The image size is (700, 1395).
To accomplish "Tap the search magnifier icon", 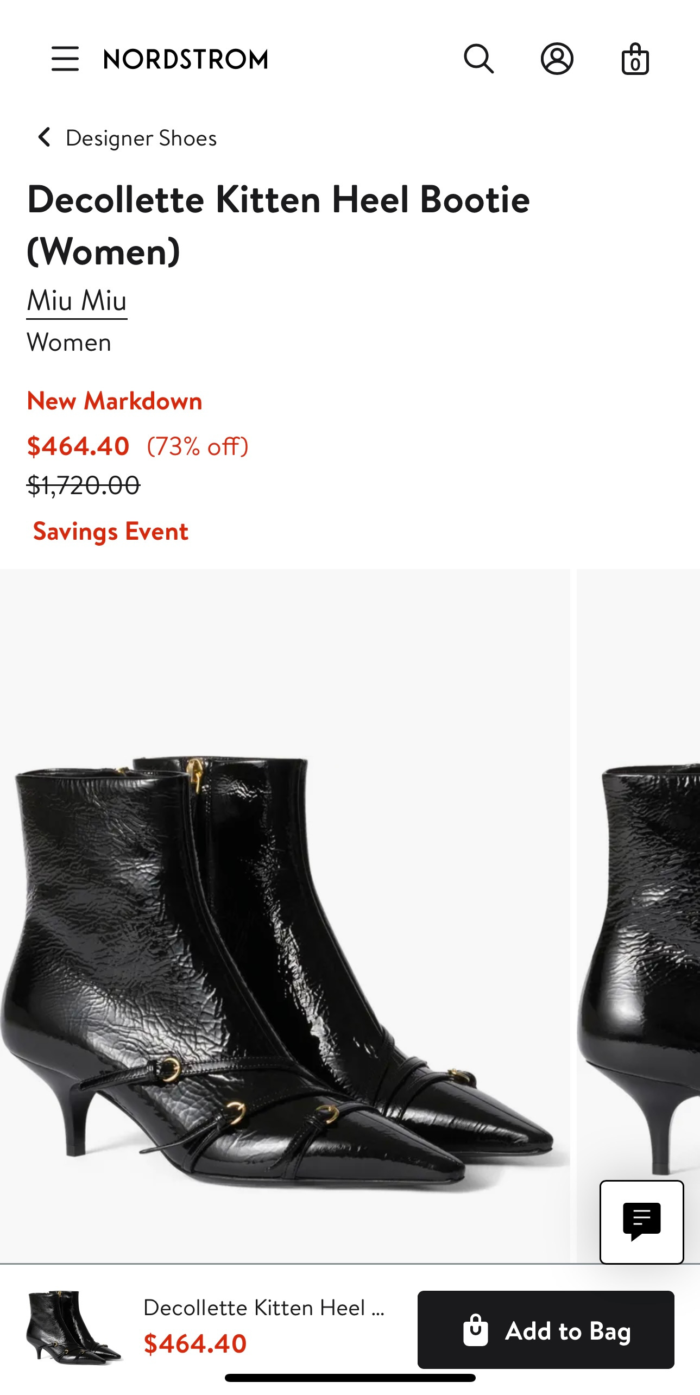I will click(479, 59).
